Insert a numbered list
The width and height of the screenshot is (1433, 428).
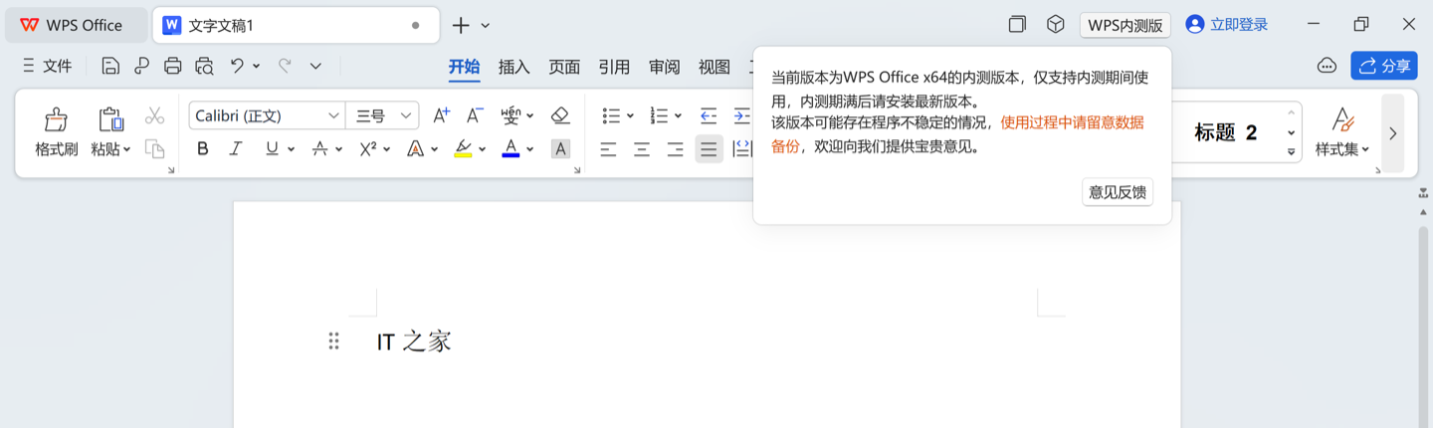tap(659, 116)
